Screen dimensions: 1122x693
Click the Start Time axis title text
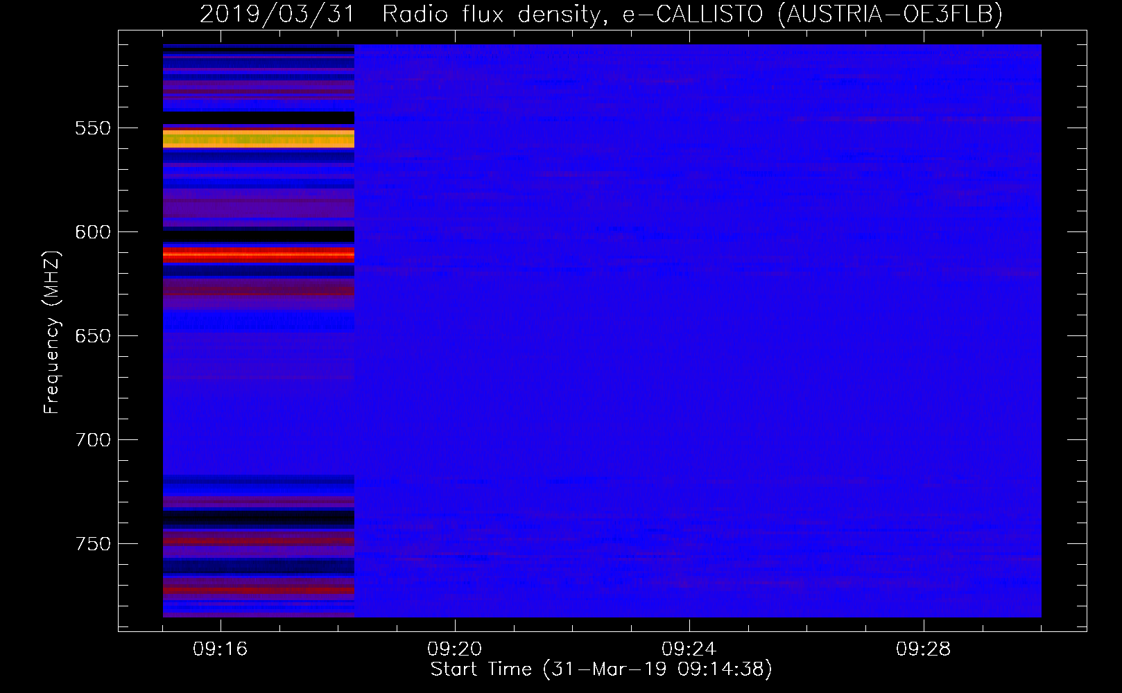[x=601, y=669]
